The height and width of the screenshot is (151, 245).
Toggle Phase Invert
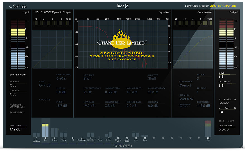(x=16, y=113)
